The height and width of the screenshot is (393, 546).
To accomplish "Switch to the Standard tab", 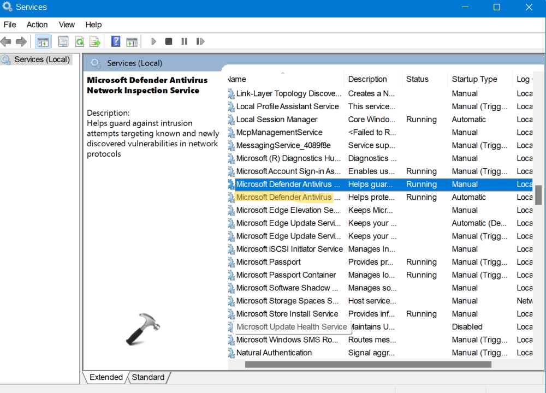I will [x=148, y=377].
